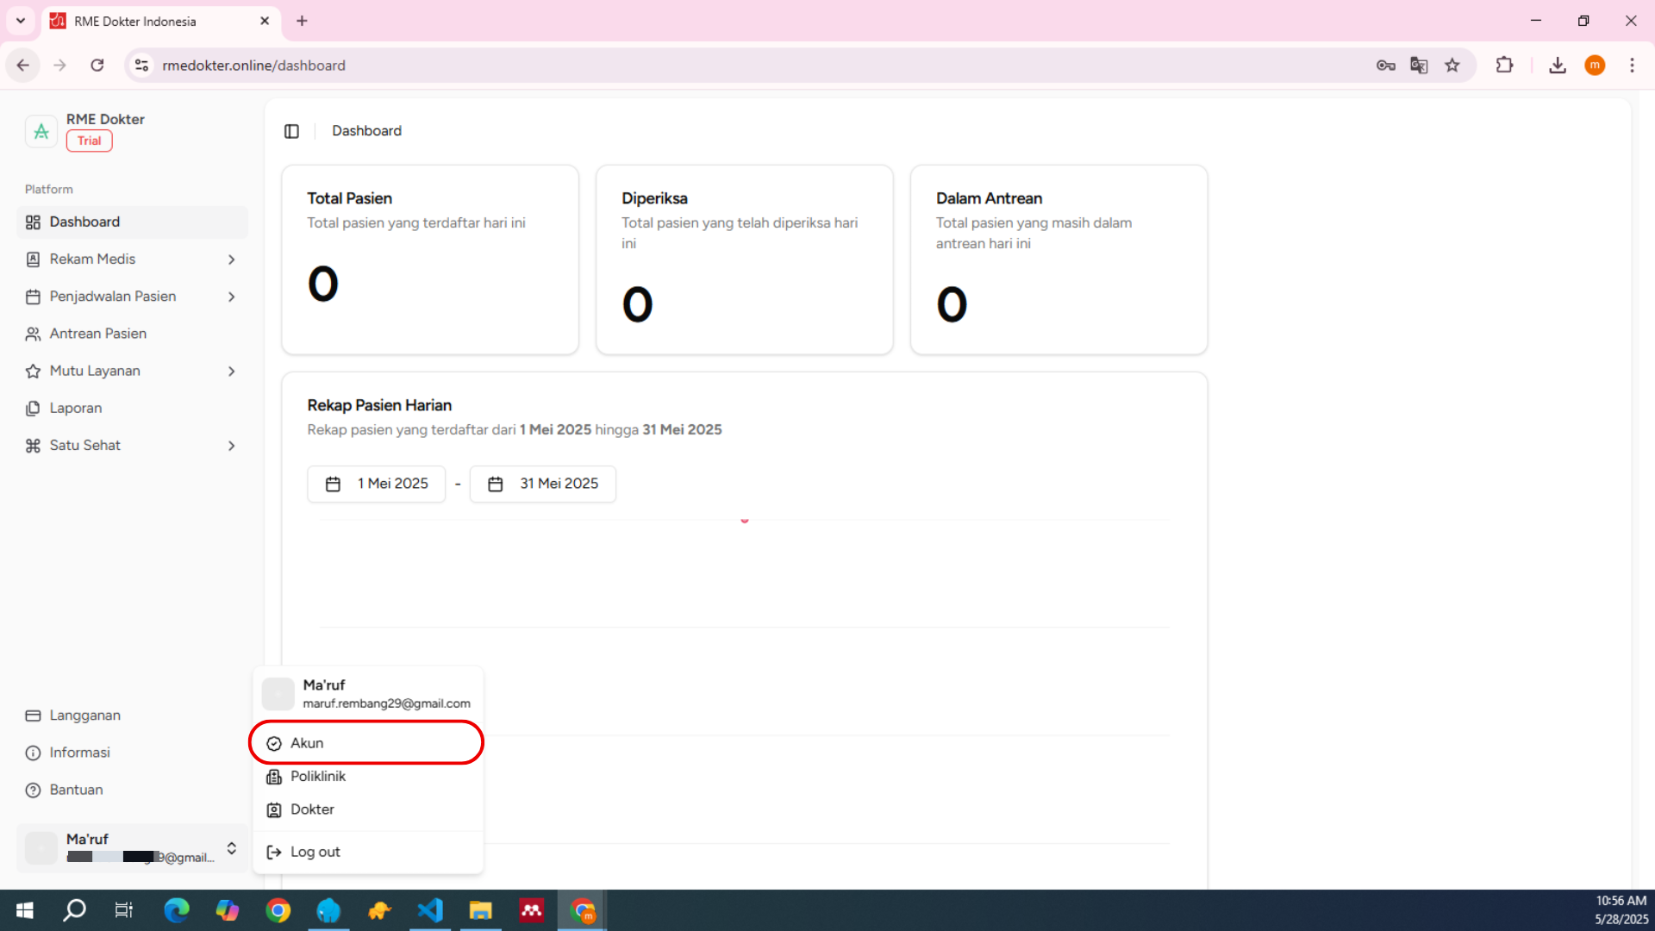Click the Informasi info icon

[33, 753]
